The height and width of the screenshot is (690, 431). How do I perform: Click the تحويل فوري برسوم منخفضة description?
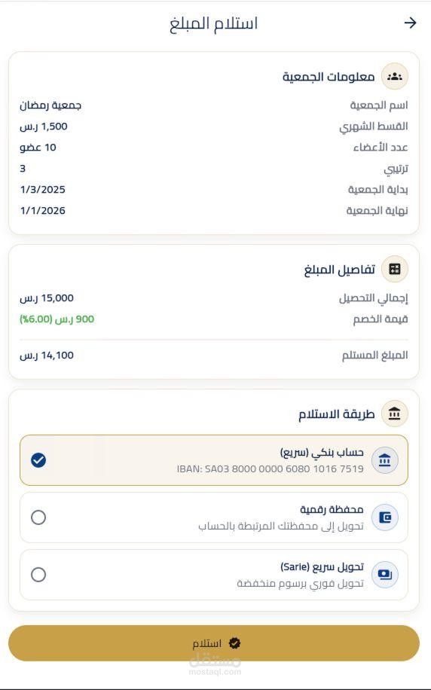point(300,584)
